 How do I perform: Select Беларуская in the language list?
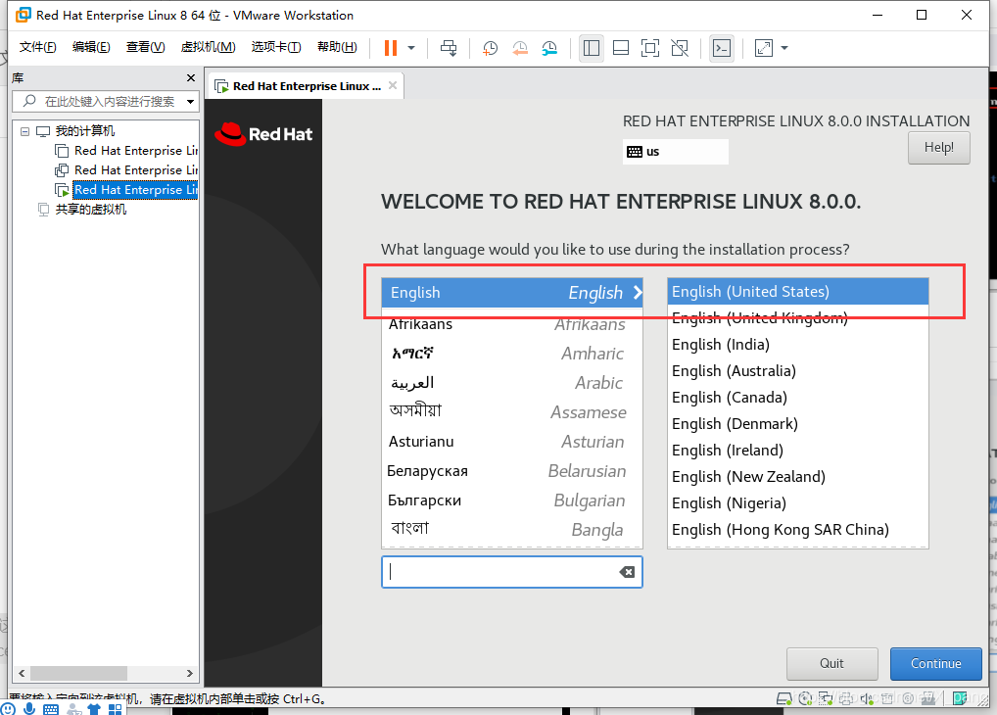pos(512,471)
